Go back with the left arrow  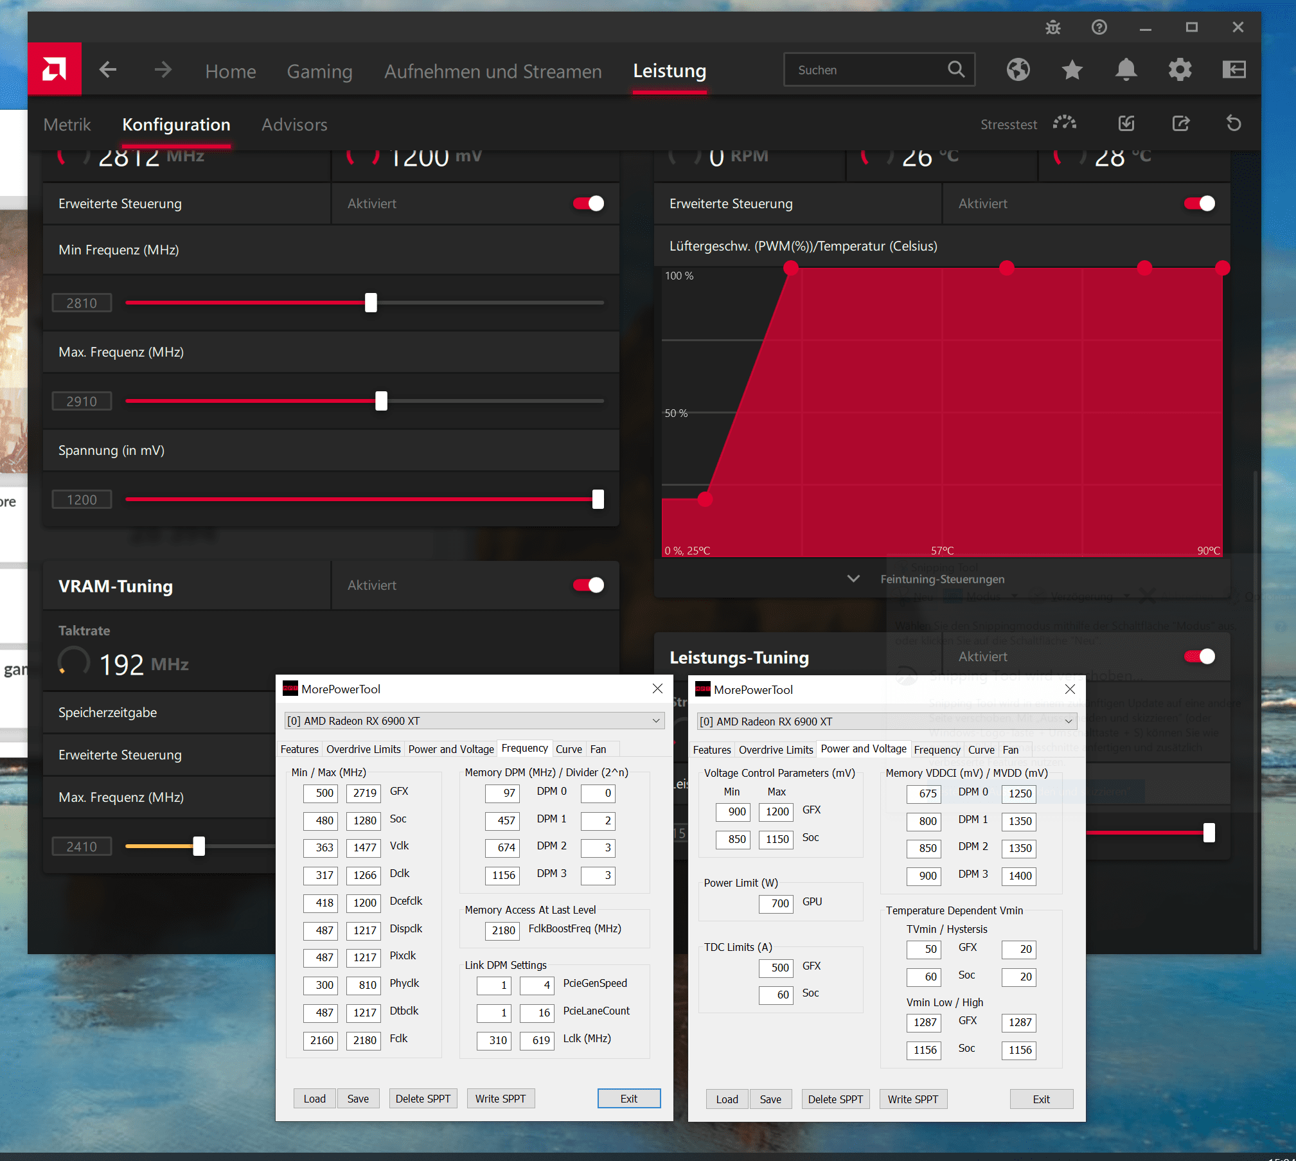pyautogui.click(x=108, y=69)
